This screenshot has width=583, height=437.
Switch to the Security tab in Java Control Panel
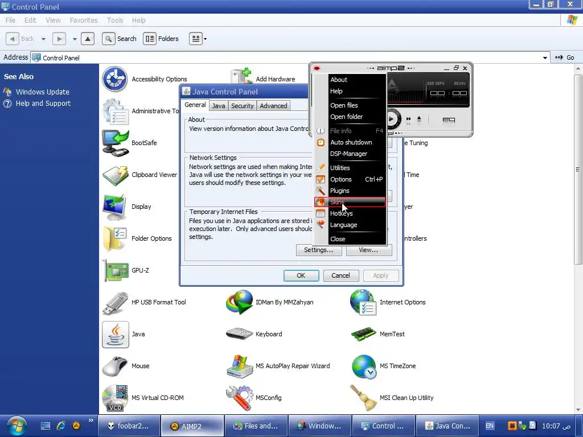(242, 106)
